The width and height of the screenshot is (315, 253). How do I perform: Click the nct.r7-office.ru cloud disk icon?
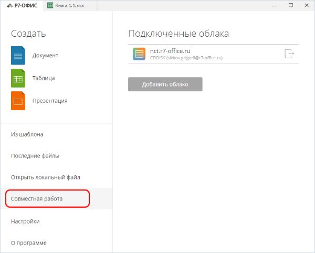(x=139, y=54)
